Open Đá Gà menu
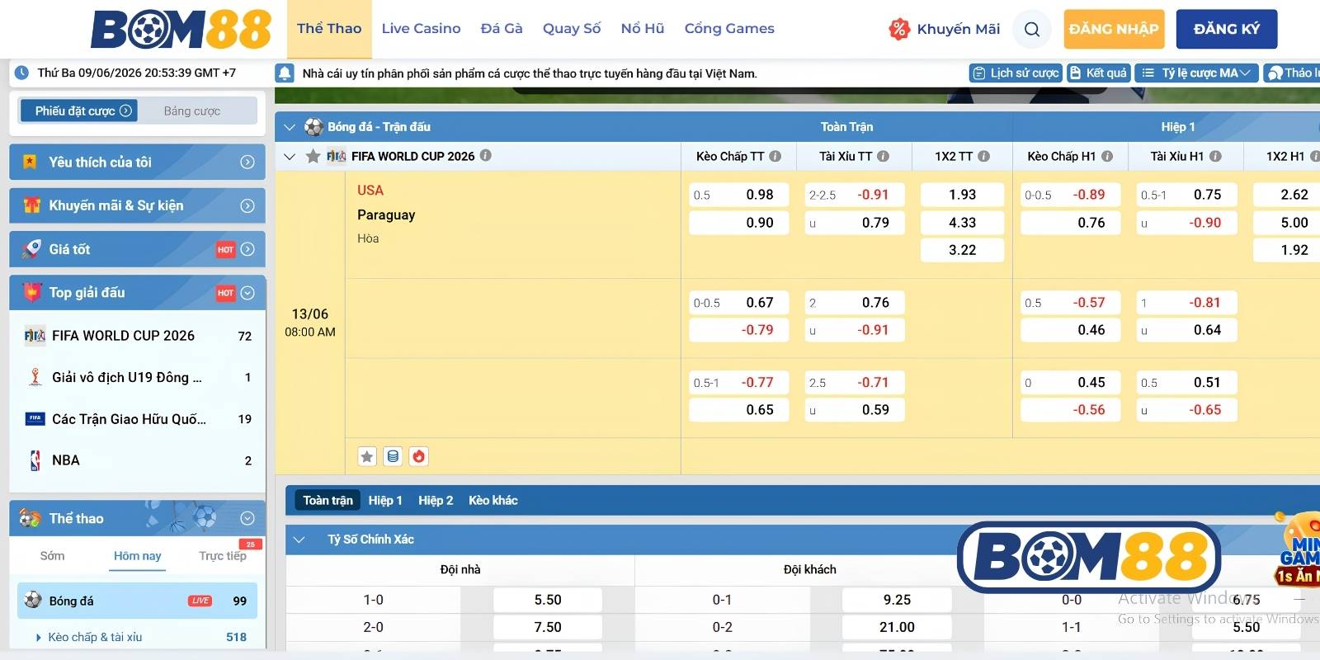Image resolution: width=1320 pixels, height=660 pixels. coord(502,29)
